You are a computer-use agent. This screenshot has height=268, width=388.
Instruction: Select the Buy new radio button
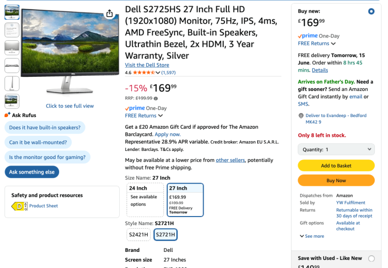tap(371, 11)
